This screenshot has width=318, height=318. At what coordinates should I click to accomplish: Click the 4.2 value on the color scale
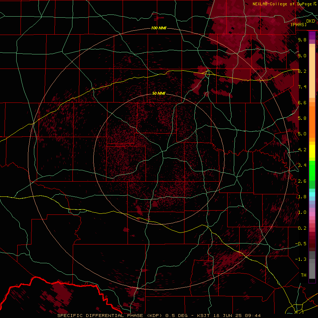pos(302,150)
